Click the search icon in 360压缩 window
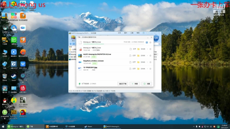The image size is (230, 129). click(x=159, y=44)
